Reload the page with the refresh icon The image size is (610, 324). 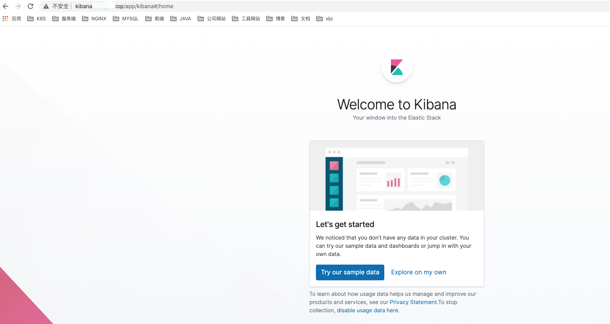[x=30, y=6]
